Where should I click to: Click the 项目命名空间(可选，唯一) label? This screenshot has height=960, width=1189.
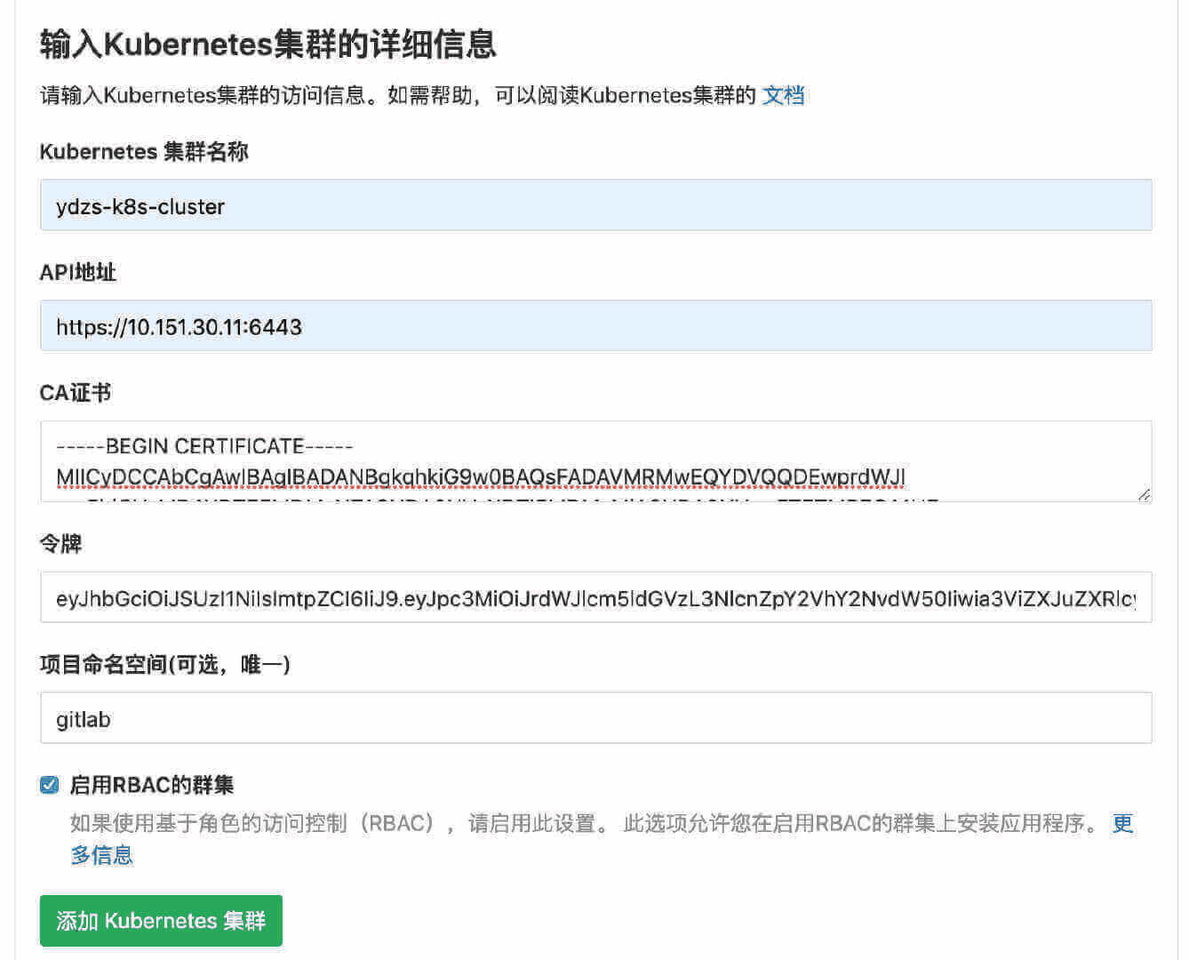165,665
